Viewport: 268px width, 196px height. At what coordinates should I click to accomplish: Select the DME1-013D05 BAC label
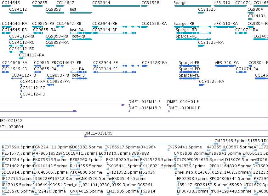click(99, 133)
